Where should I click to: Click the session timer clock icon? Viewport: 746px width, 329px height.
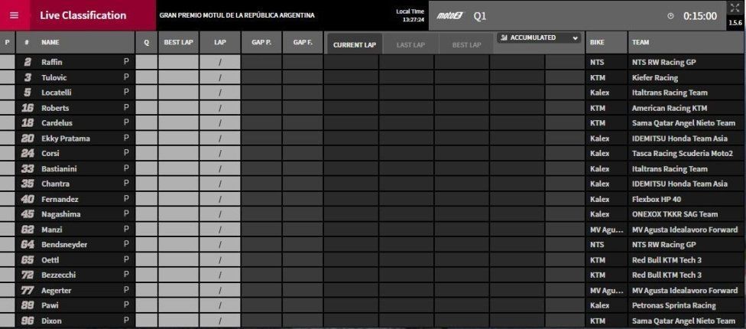[671, 16]
